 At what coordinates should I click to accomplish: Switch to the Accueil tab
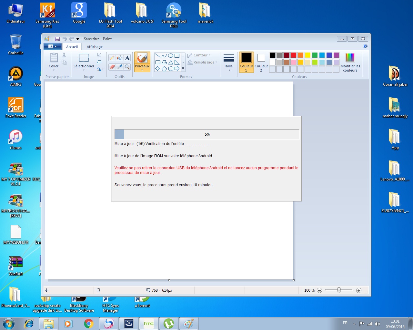tap(72, 47)
